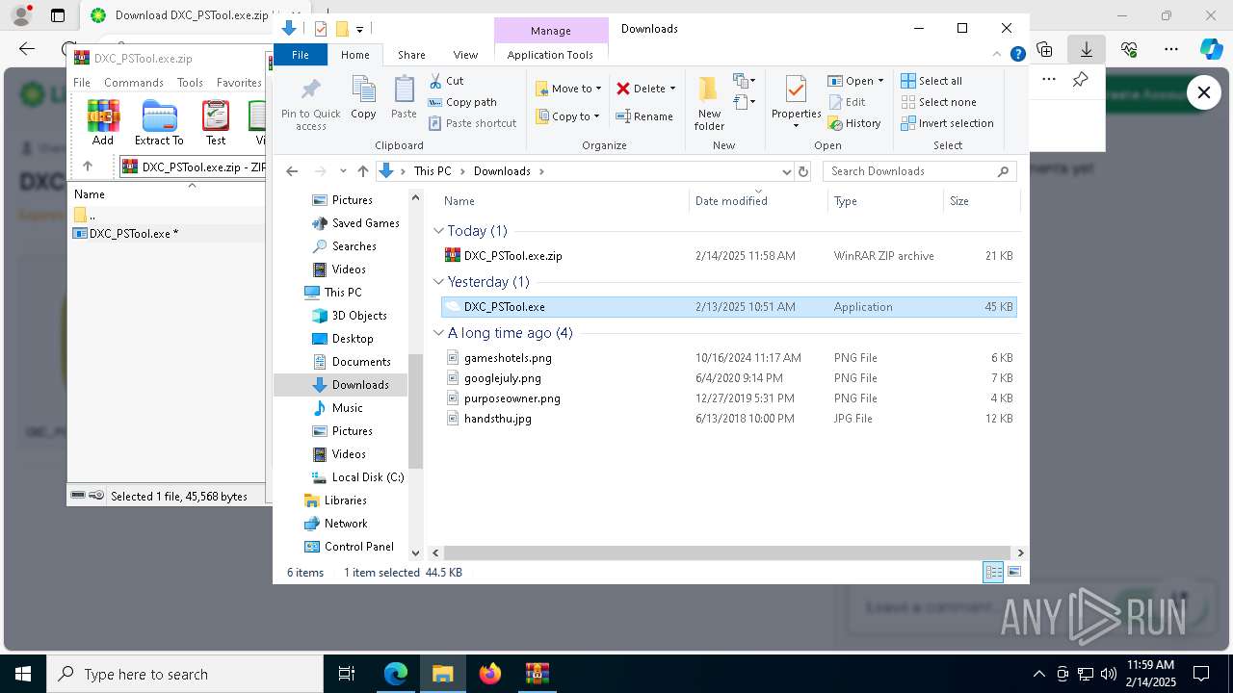Screen dimensions: 1233x693
Task: Minimize the ribbon with chevron
Action: 997,55
